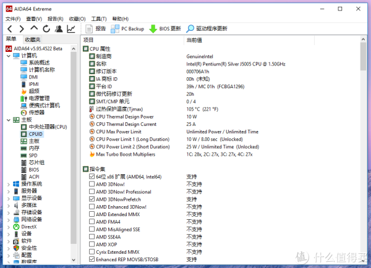371x268 pixels.
Task: Select BIOS in the sidebar tree
Action: 30,170
